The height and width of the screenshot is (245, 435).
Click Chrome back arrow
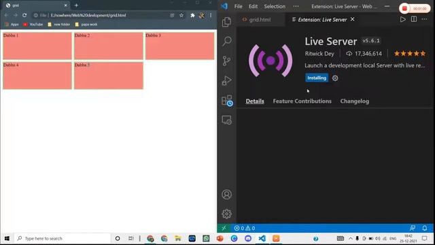click(6, 15)
